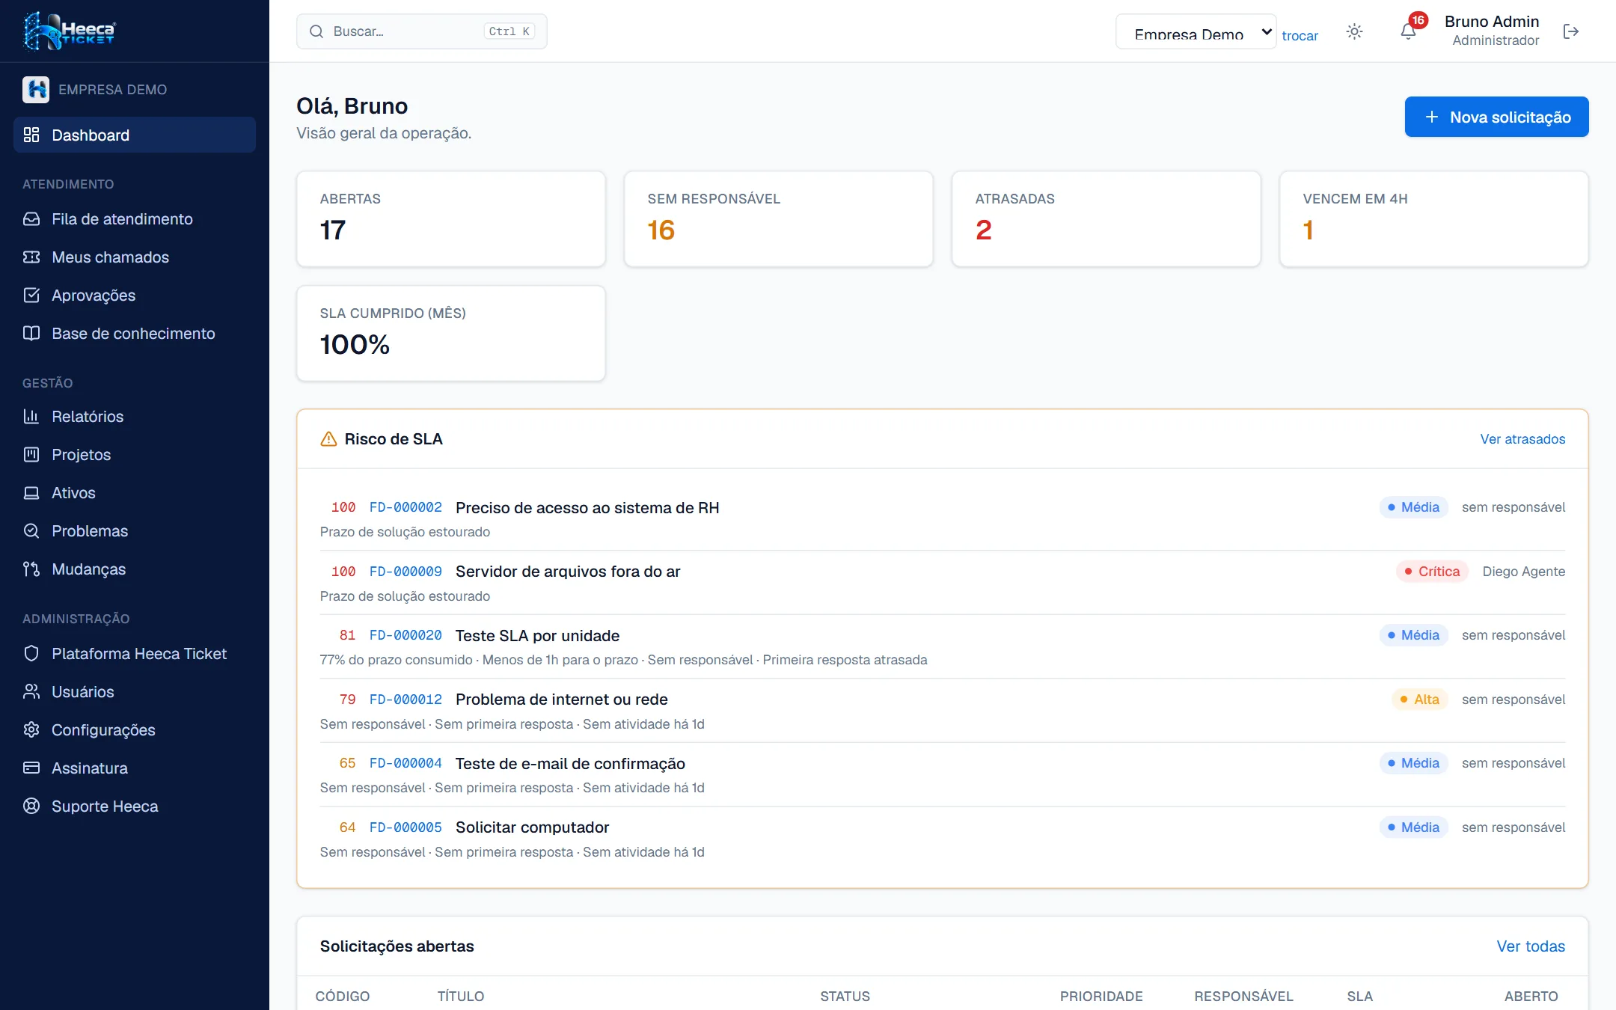Open notifications via the bell icon
This screenshot has height=1010, width=1616.
coord(1408,31)
